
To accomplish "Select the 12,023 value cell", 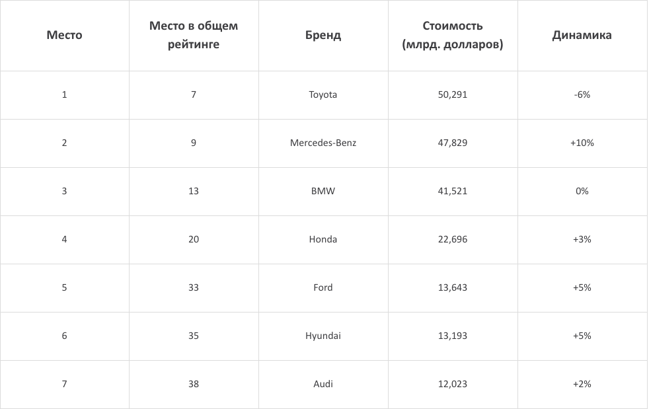I will pos(453,384).
